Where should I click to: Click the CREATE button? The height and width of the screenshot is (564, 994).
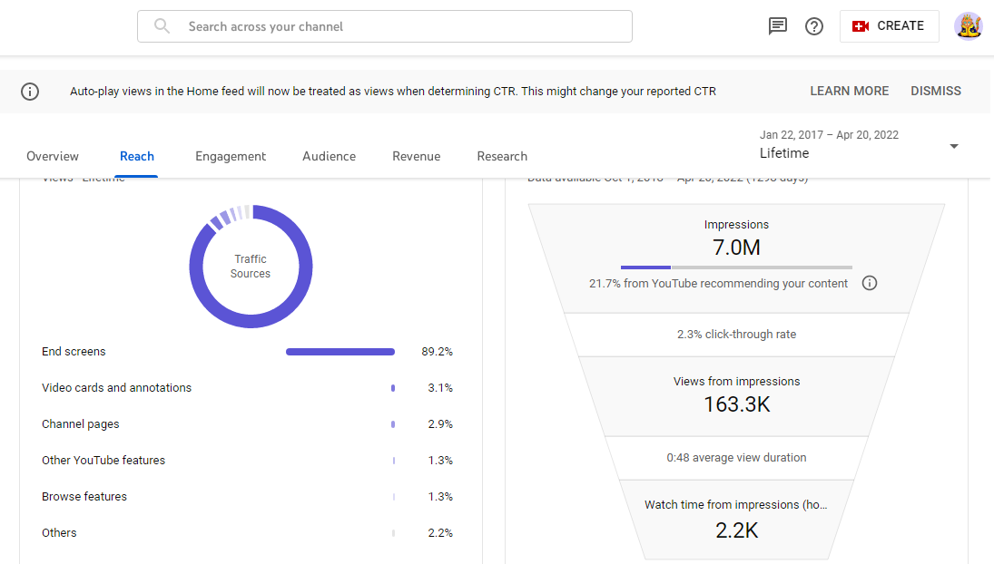(889, 26)
